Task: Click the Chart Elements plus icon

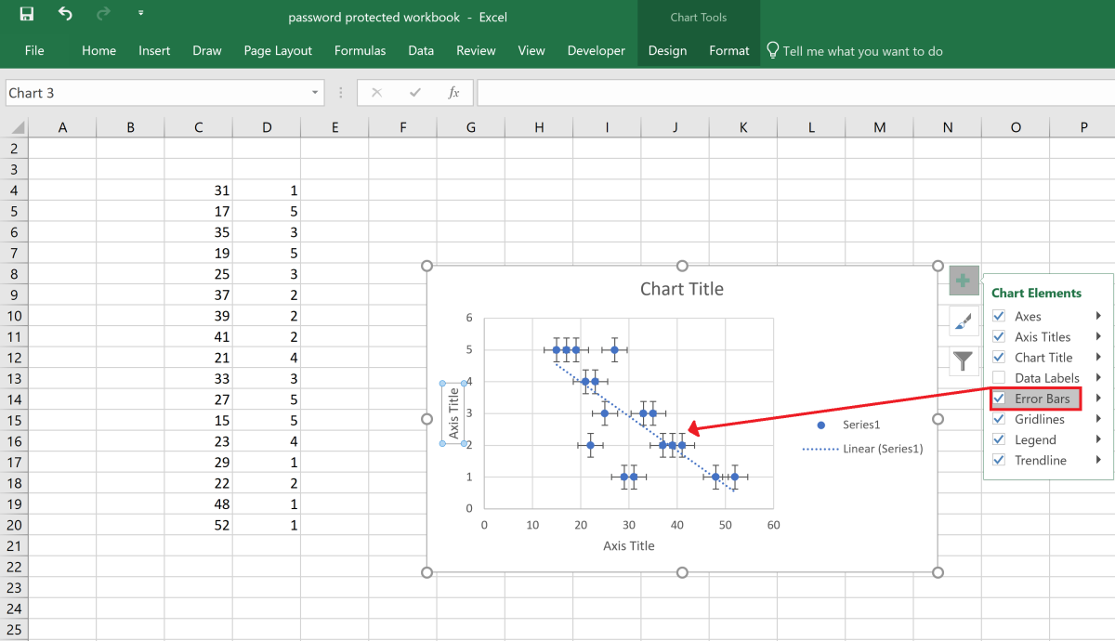Action: pos(963,280)
